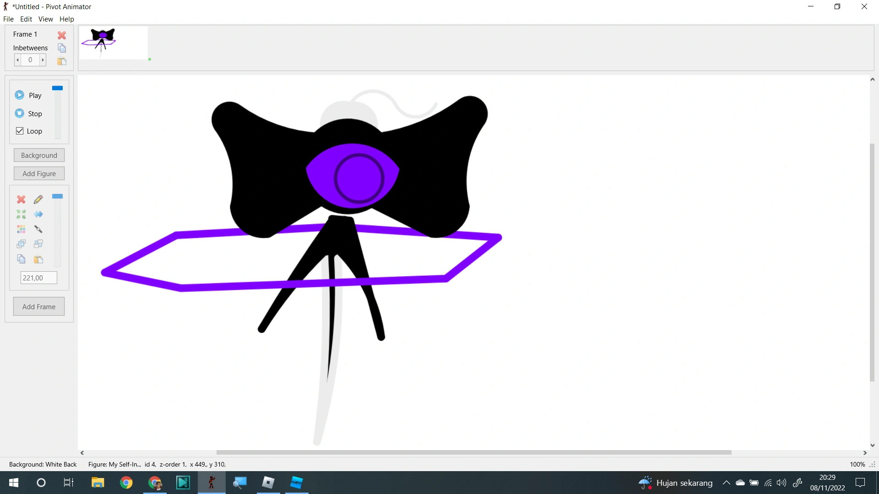Viewport: 879px width, 494px height.
Task: Click the join figures tool icon
Action: pos(38,229)
